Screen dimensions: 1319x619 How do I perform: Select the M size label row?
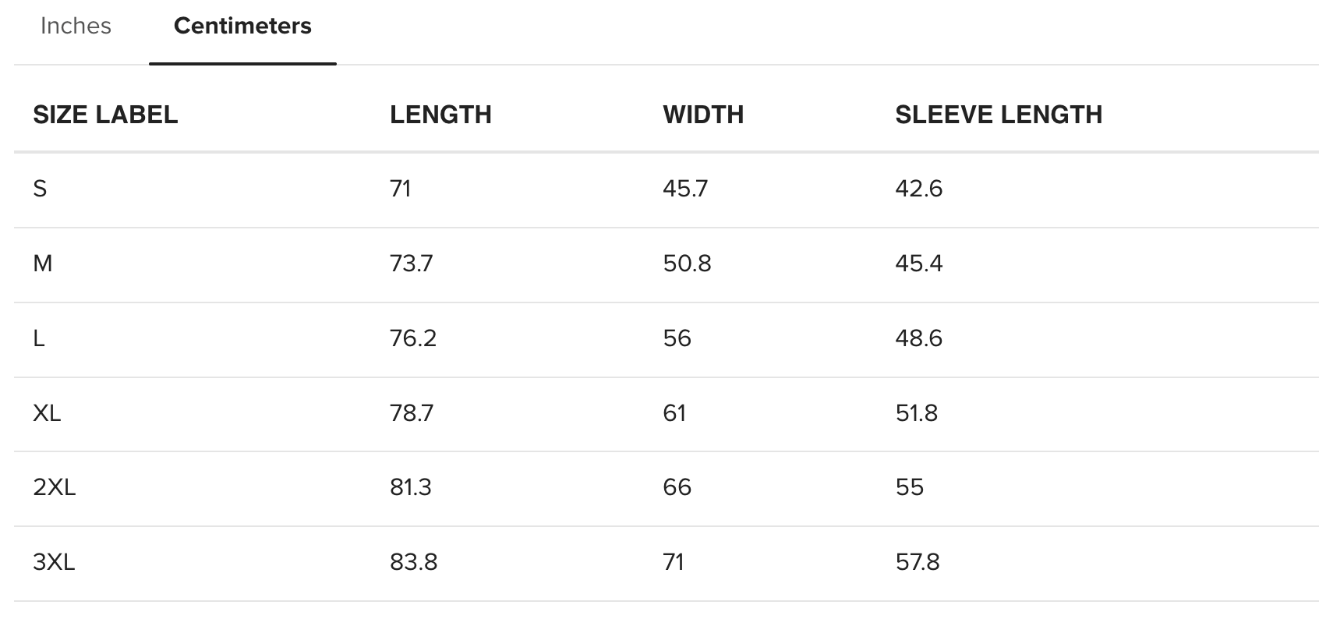(x=43, y=264)
